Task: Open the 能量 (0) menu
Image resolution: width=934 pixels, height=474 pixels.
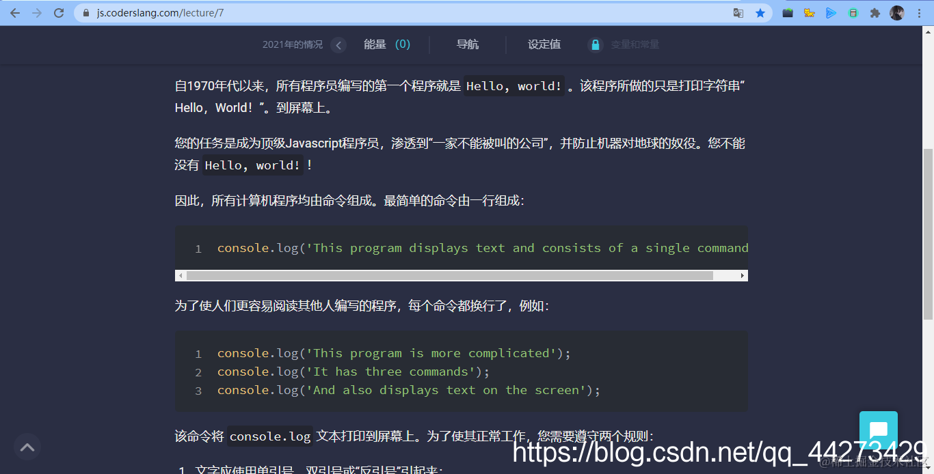Action: 387,44
